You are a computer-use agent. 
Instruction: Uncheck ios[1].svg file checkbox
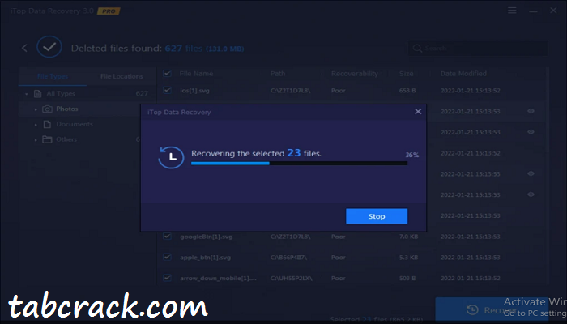(x=167, y=90)
